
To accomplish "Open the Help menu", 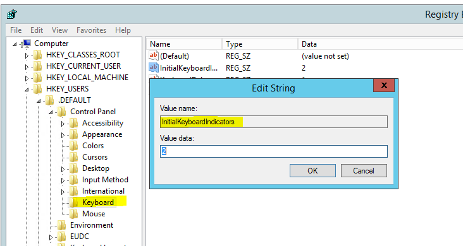I will pyautogui.click(x=123, y=30).
